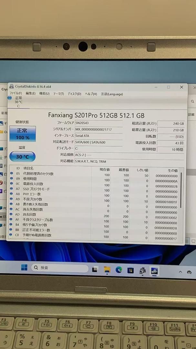Click the 最悪値 column header

point(124,170)
